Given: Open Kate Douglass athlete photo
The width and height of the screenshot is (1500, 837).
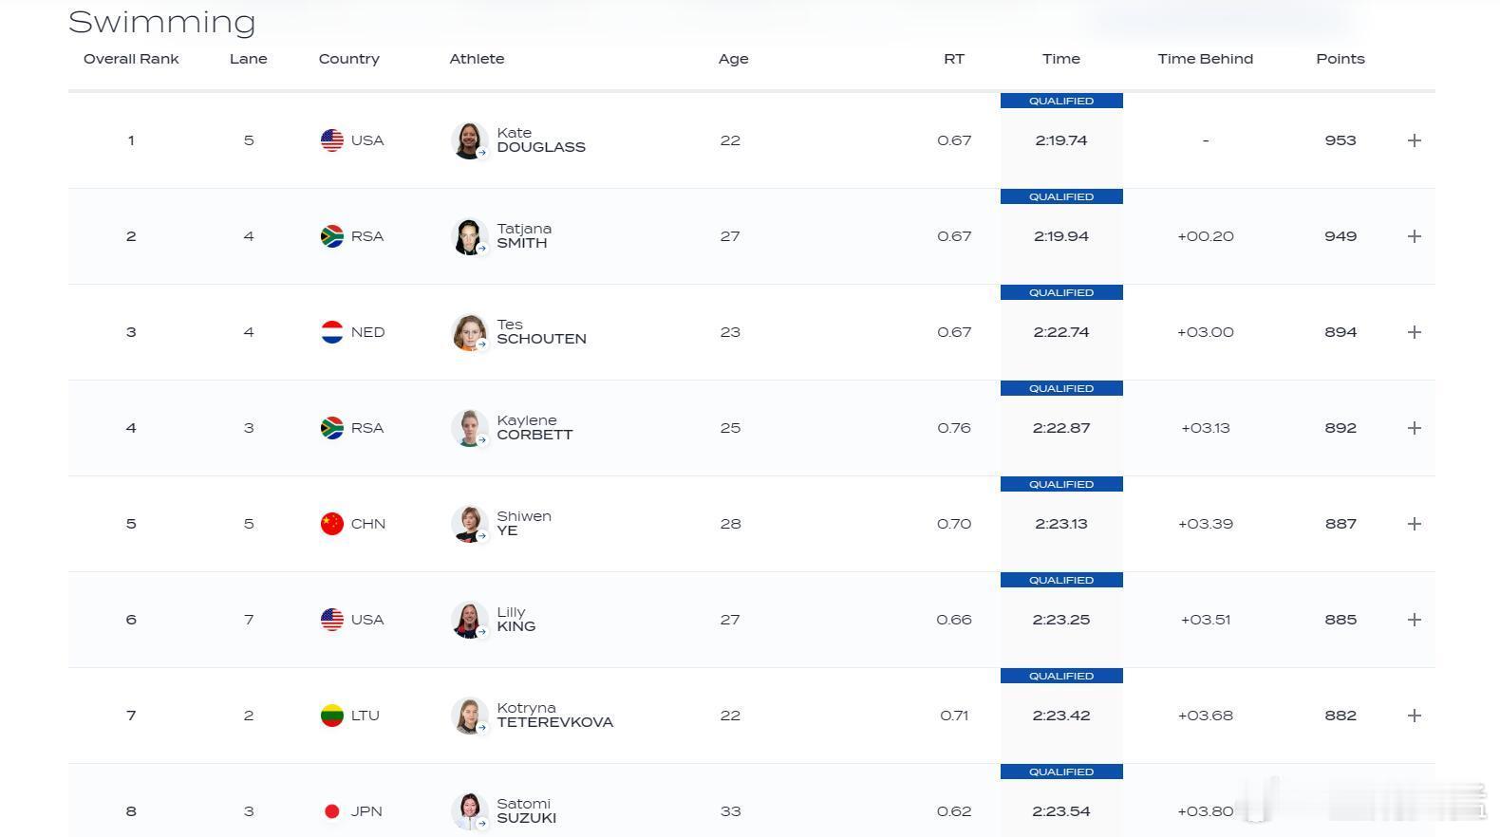Looking at the screenshot, I should (469, 140).
